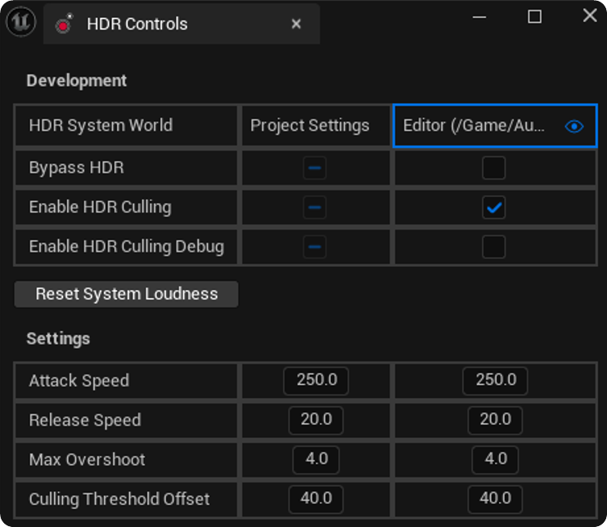Click the HDR Controls tab icon
Image resolution: width=607 pixels, height=527 pixels.
tap(65, 24)
